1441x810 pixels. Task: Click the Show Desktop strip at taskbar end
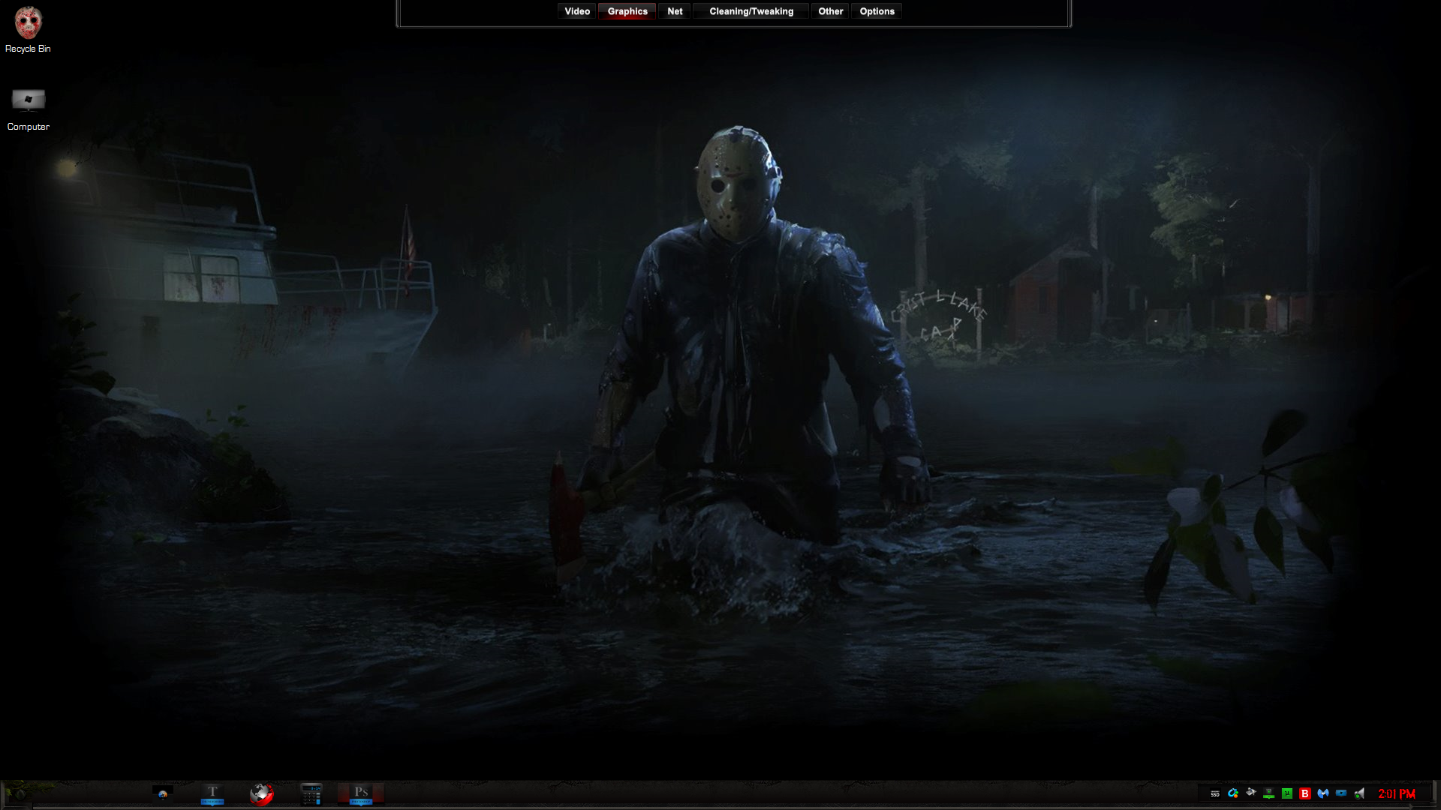pyautogui.click(x=1435, y=793)
